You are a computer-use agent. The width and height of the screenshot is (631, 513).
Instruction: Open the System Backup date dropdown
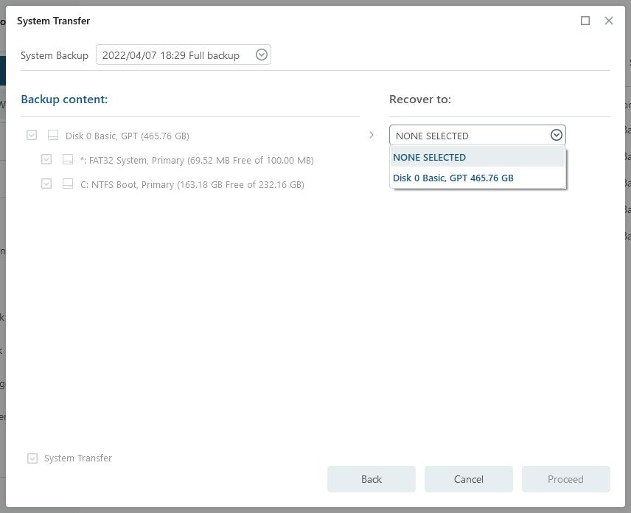tap(261, 55)
